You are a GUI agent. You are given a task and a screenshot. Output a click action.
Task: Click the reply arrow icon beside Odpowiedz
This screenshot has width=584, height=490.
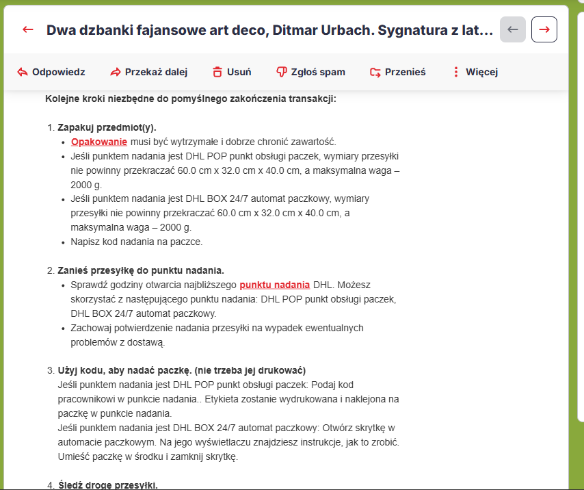22,72
